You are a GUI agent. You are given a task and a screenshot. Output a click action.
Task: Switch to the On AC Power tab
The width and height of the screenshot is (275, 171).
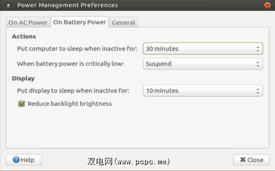pos(28,23)
